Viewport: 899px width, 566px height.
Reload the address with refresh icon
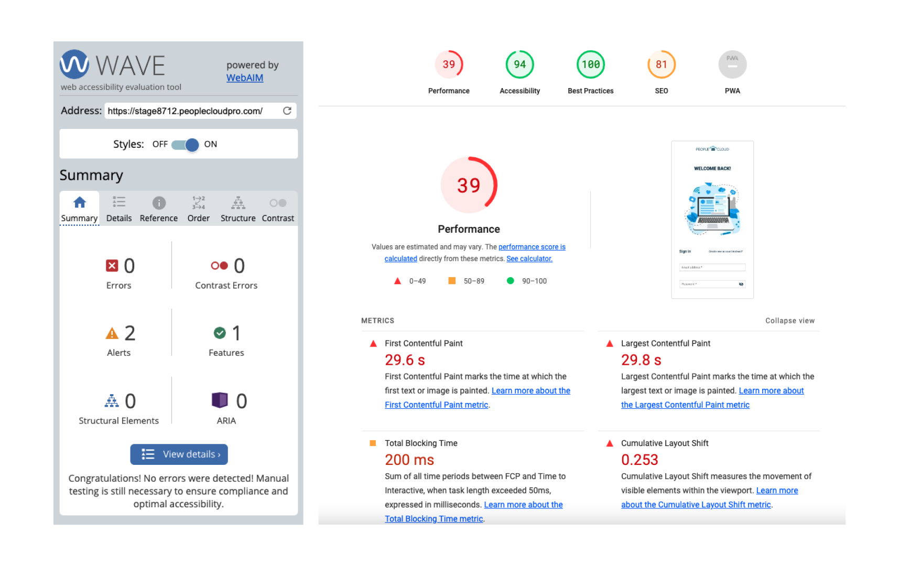pos(287,111)
